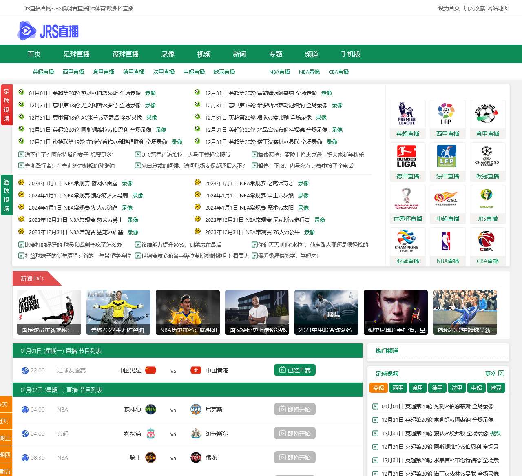The height and width of the screenshot is (476, 522).
Task: Click the FIFA World Cup 世界杯直播 icon
Action: pyautogui.click(x=407, y=199)
